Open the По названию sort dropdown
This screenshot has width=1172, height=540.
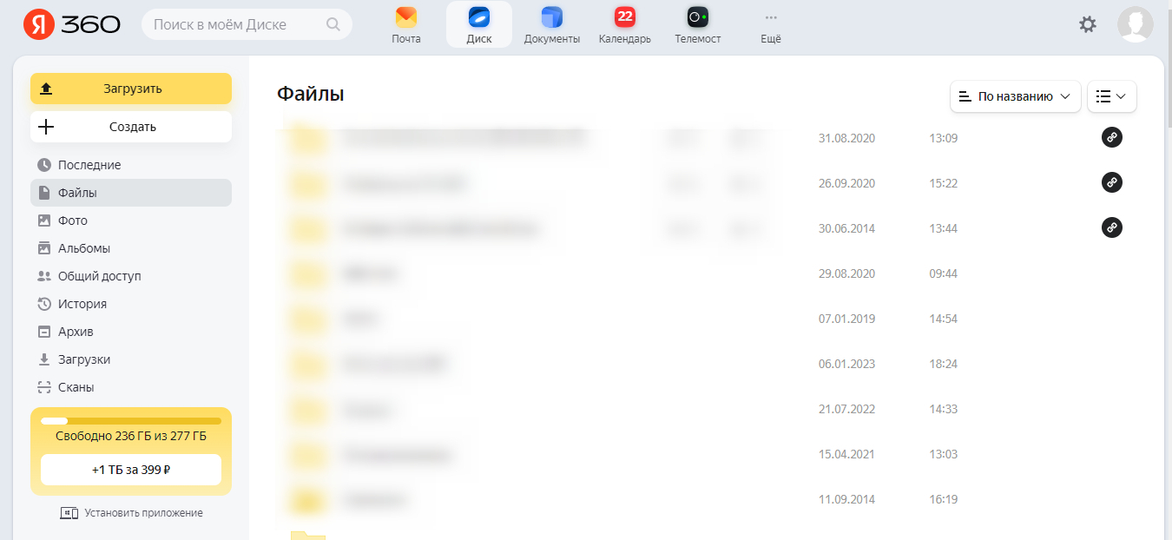point(1016,96)
